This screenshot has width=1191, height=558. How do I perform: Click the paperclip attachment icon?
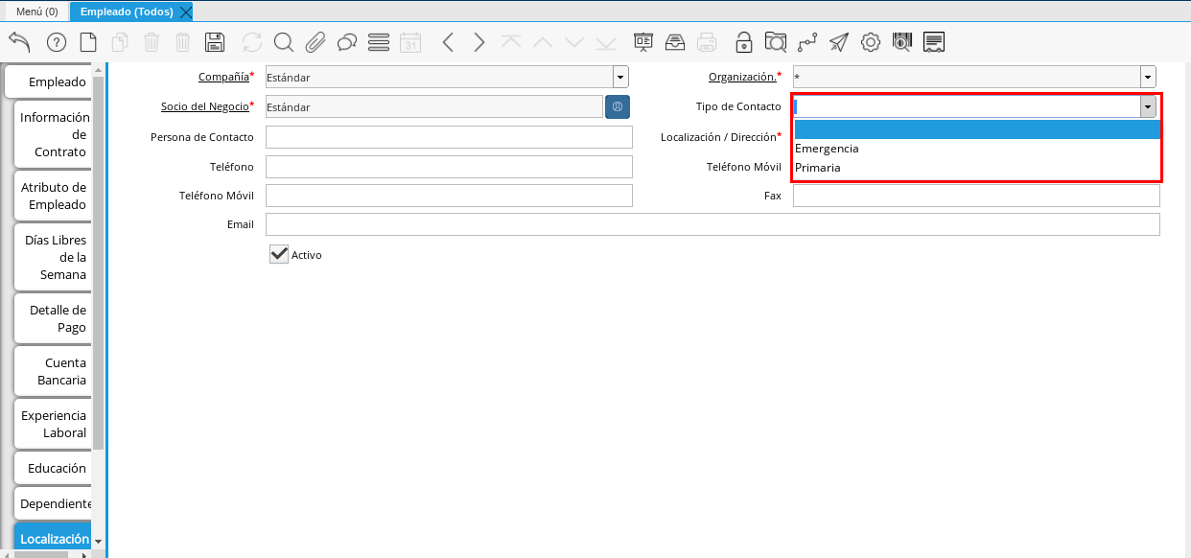point(315,42)
